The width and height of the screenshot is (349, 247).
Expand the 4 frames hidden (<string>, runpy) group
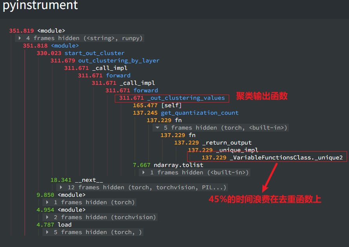(79, 38)
